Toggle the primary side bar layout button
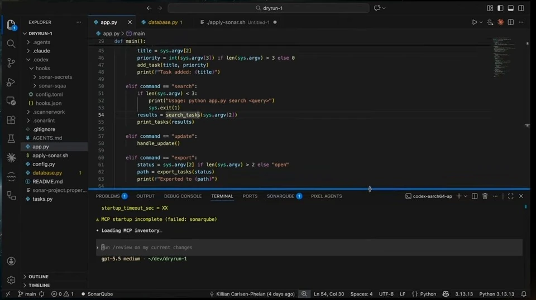Screen dimensions: 536x300 tap(500, 8)
